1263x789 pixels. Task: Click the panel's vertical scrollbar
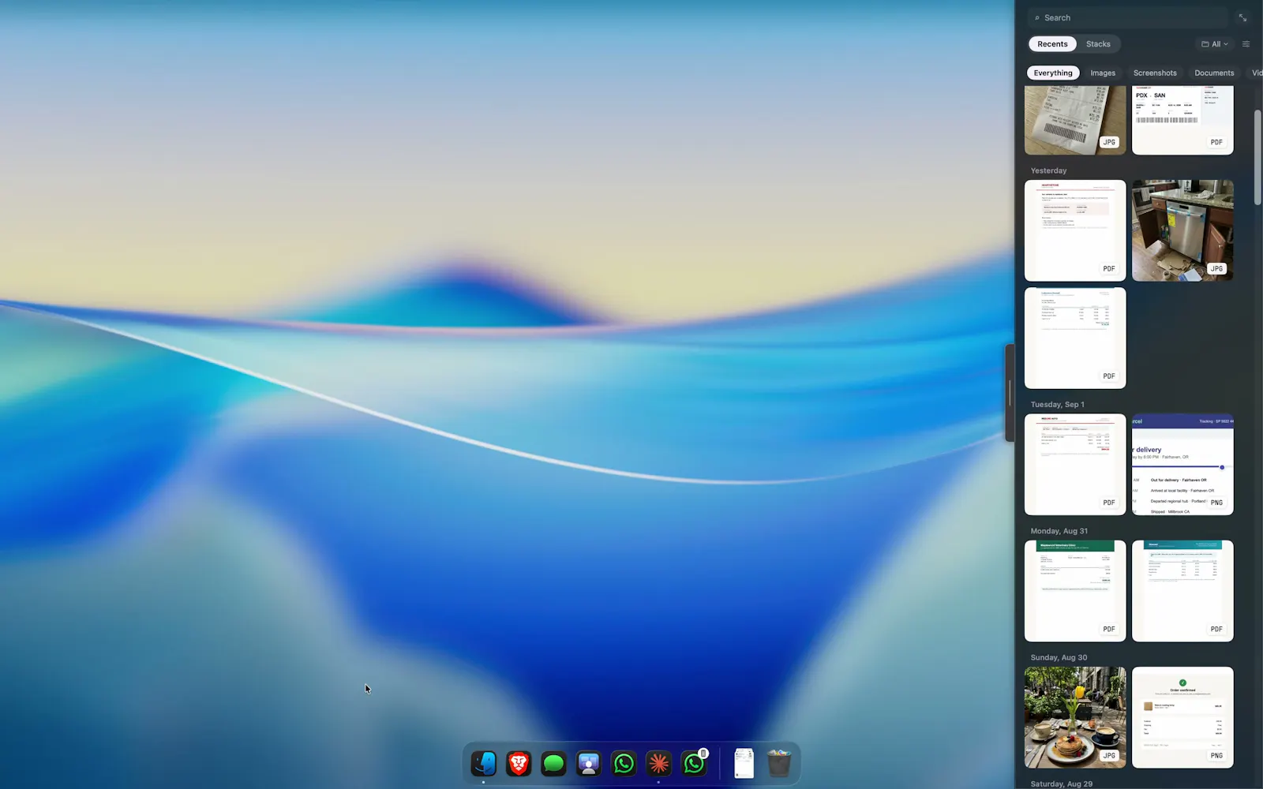1257,158
